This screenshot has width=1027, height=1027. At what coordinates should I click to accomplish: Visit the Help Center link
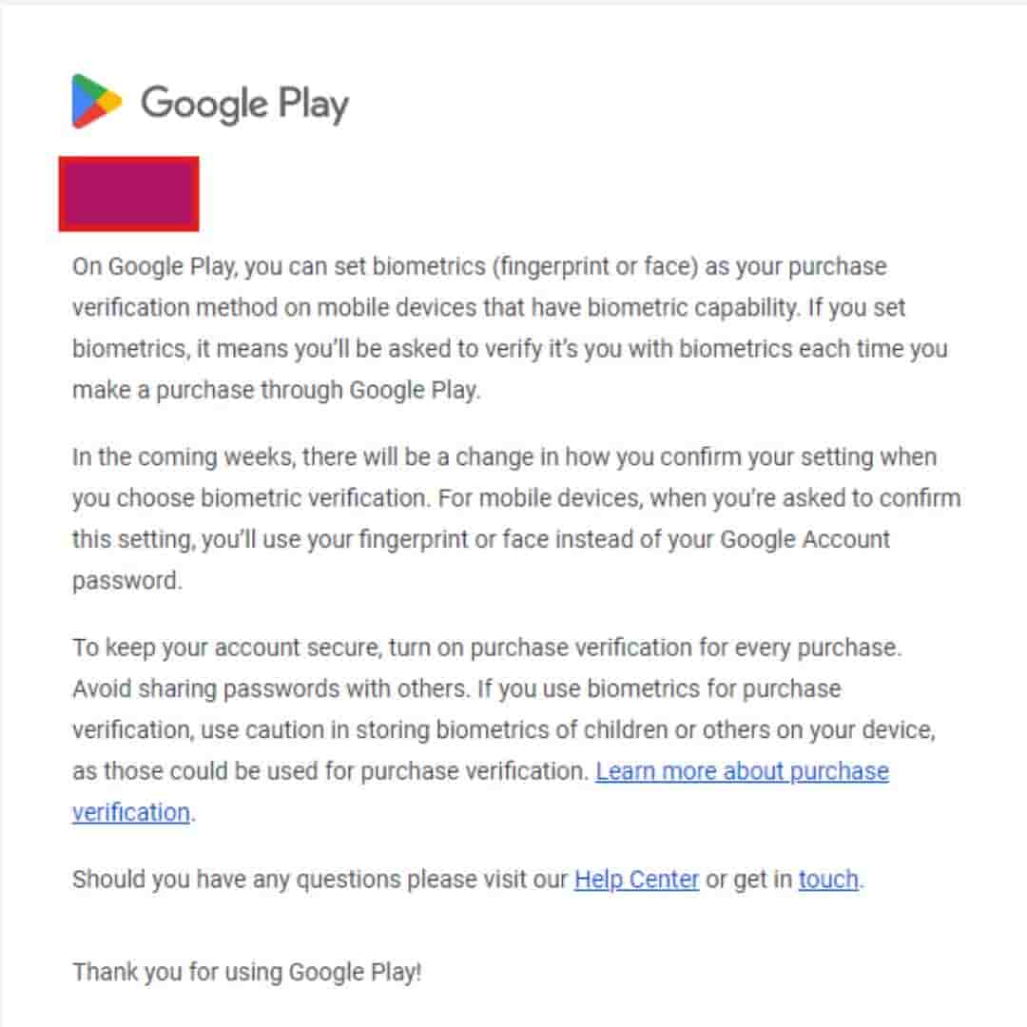click(x=636, y=880)
